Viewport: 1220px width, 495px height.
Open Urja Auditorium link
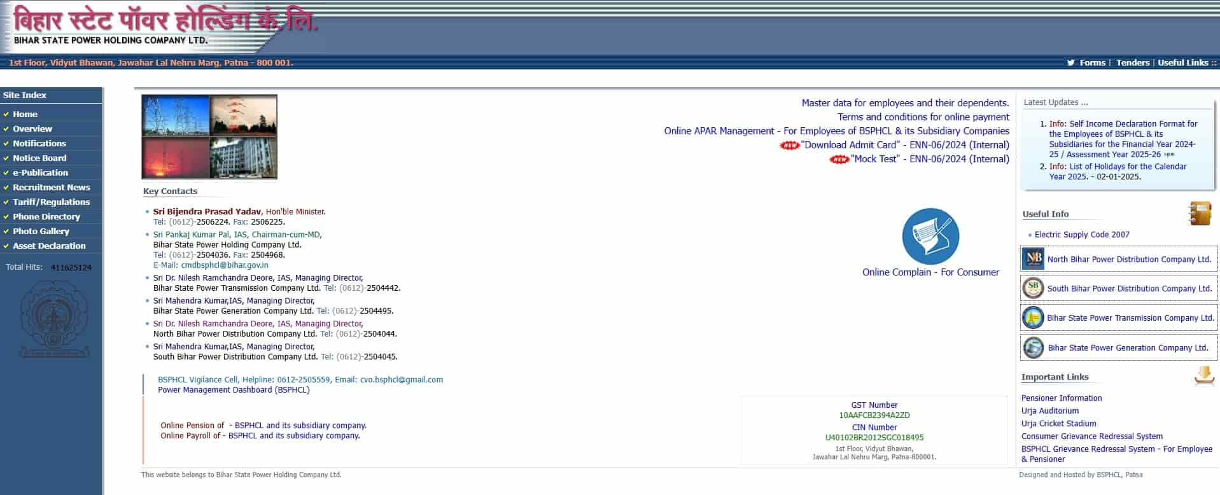click(1050, 411)
